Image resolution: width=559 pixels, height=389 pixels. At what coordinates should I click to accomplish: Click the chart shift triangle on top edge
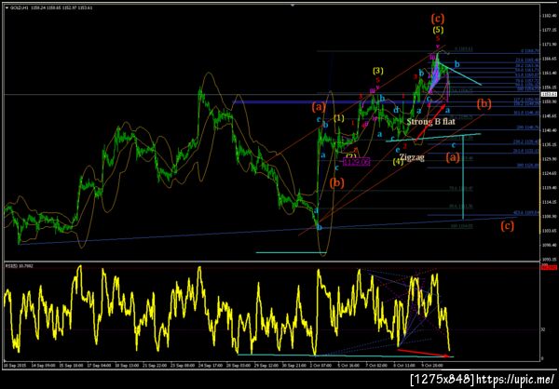pyautogui.click(x=293, y=6)
